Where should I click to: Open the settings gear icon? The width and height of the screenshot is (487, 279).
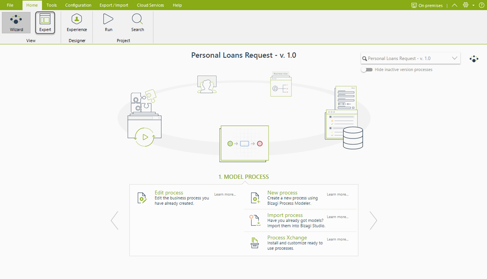click(x=466, y=5)
